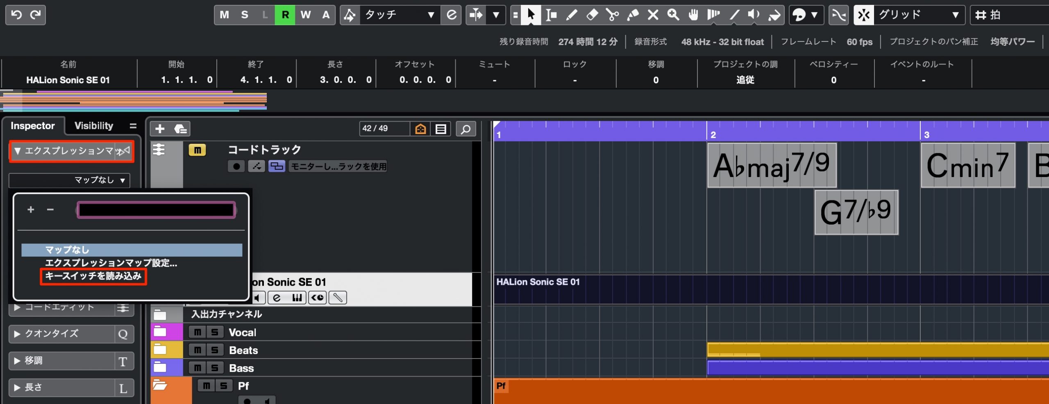Choose キースイッチを読み込み from the menu
This screenshot has width=1049, height=404.
click(x=93, y=276)
